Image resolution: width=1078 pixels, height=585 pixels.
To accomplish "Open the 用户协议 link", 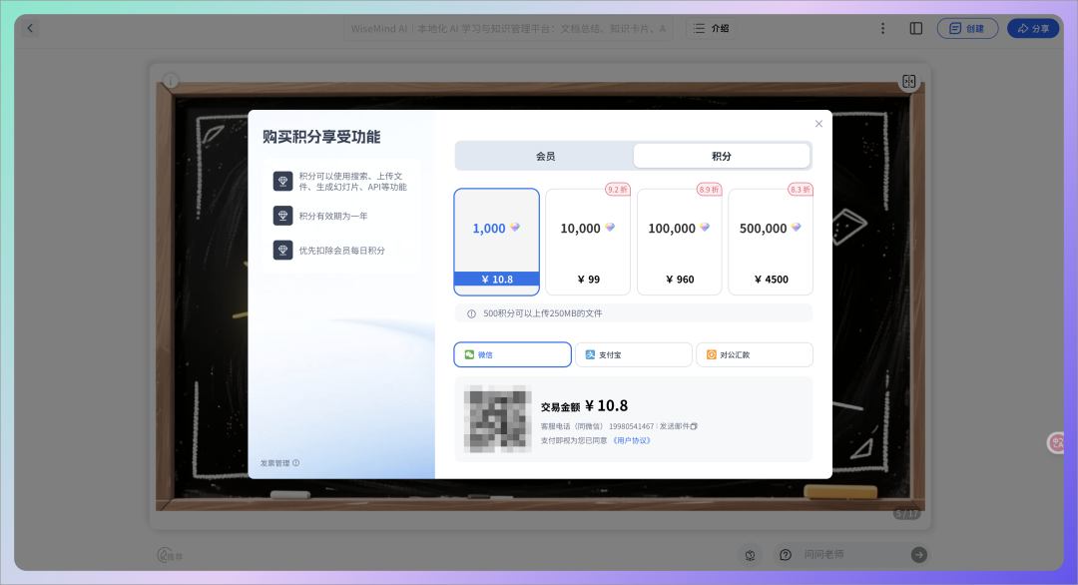I will pos(631,440).
